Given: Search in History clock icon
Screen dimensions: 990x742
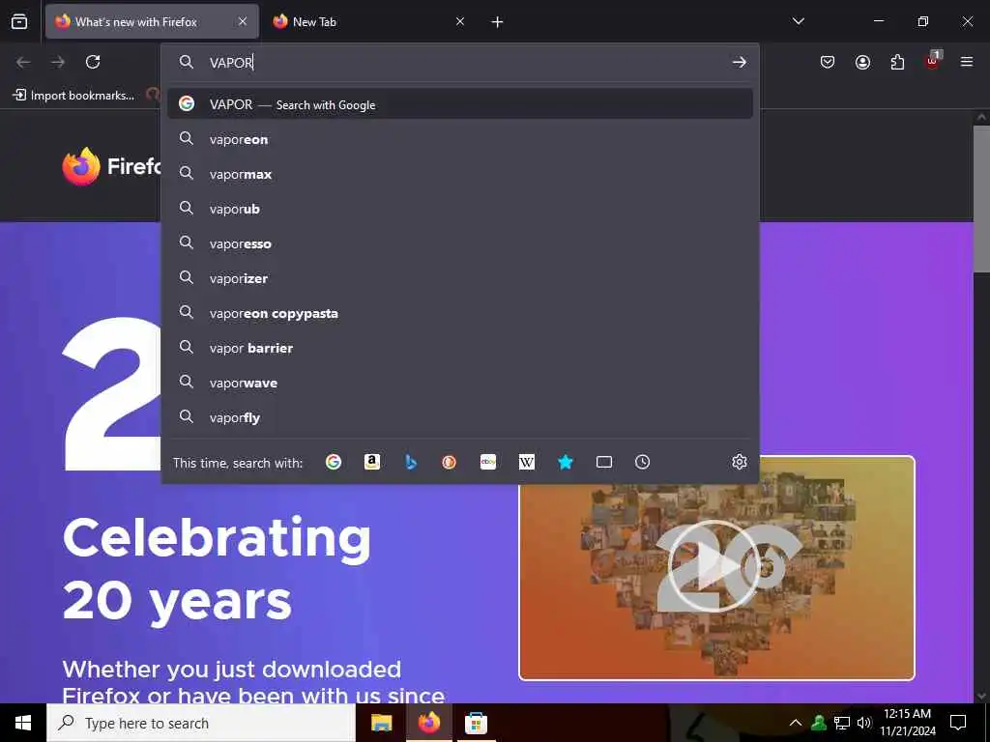Looking at the screenshot, I should coord(642,462).
